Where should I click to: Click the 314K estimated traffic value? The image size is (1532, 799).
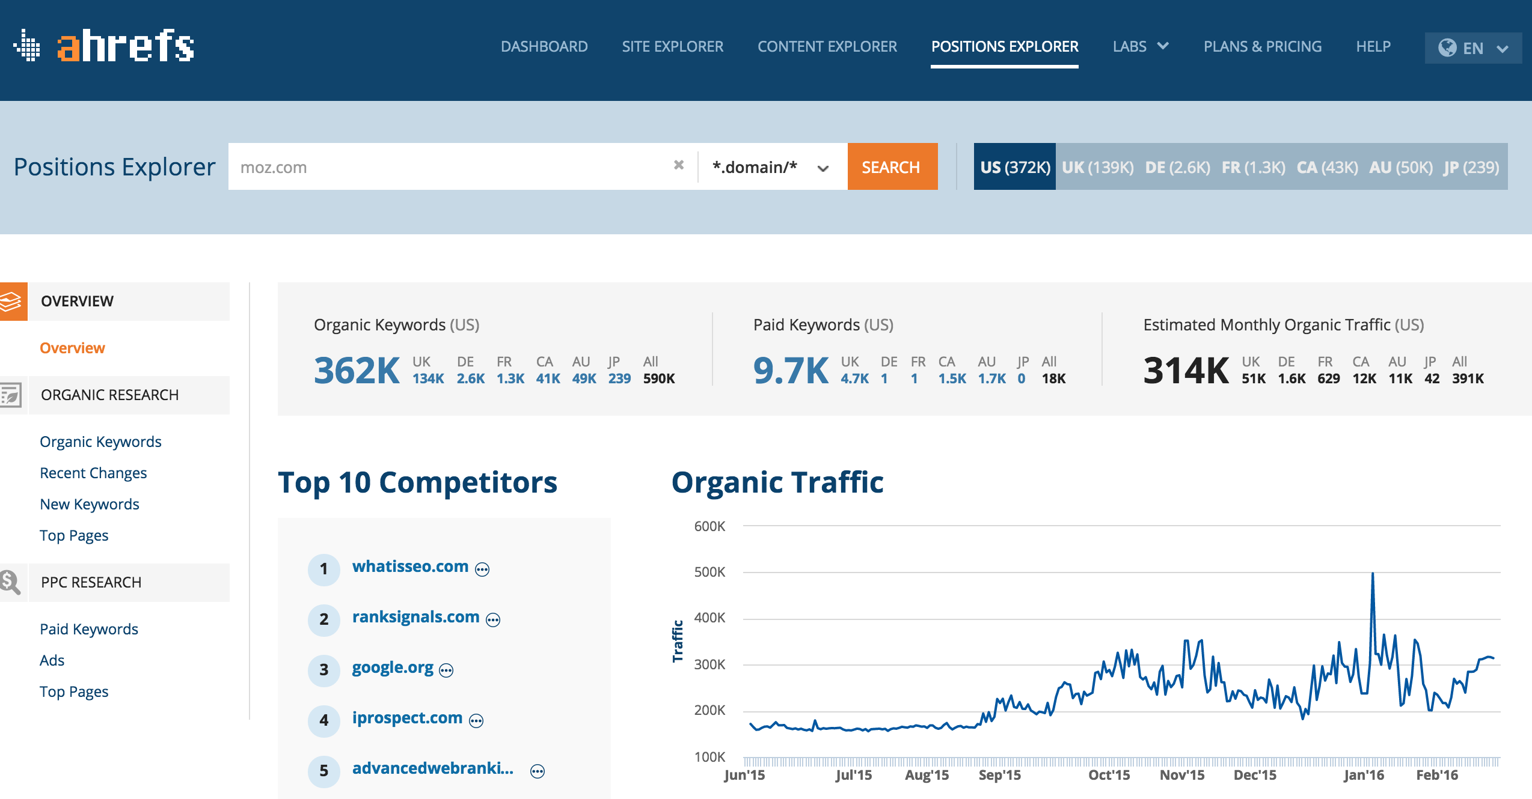[x=1186, y=370]
